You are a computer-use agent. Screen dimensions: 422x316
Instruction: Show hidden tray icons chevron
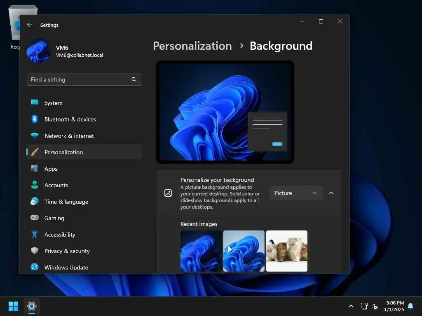click(x=351, y=306)
